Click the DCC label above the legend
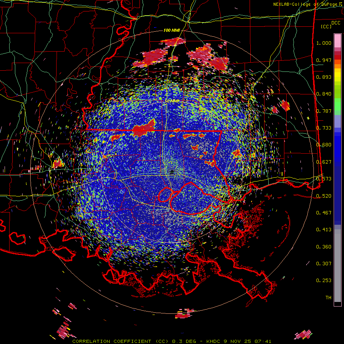344x344 pixels. coord(336,23)
